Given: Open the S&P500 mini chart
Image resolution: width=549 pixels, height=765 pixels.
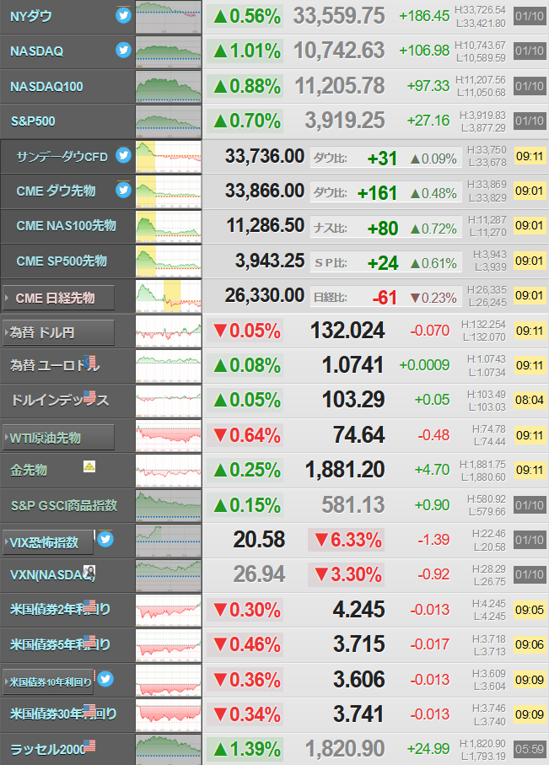Looking at the screenshot, I should (x=169, y=121).
